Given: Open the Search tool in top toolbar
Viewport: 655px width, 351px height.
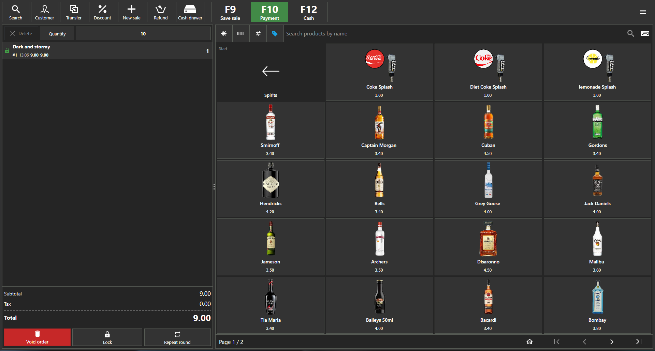Looking at the screenshot, I should tap(16, 12).
